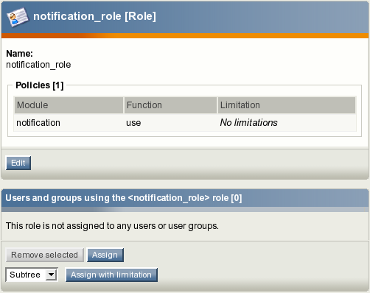370x293 pixels.
Task: Click the role icon beside notification_role title
Action: coord(17,17)
